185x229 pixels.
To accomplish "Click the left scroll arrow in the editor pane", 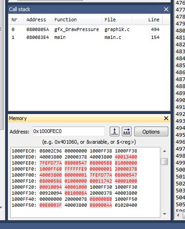I will [178, 215].
